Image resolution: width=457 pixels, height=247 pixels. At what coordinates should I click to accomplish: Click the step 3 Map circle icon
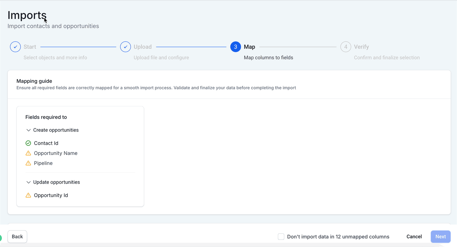point(236,47)
